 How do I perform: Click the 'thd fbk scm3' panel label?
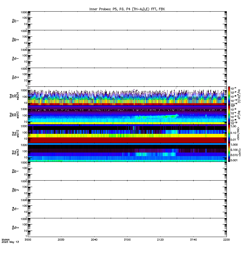(15, 152)
